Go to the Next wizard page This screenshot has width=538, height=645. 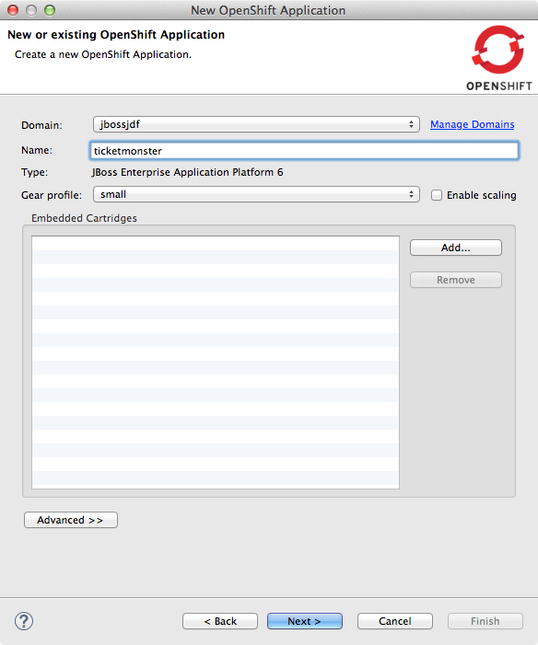coord(304,621)
